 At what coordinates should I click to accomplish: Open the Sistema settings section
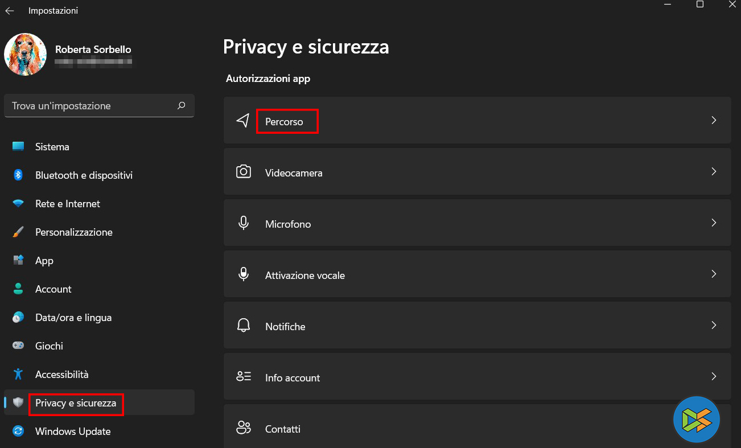(52, 147)
